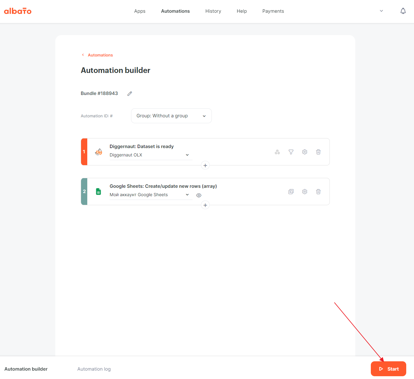Delete the Google Sheets step with trash icon
This screenshot has width=414, height=379.
[318, 192]
